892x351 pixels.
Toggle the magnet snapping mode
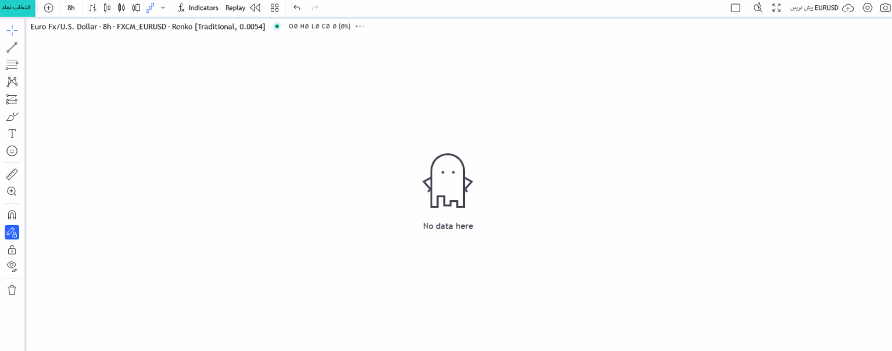pos(12,215)
